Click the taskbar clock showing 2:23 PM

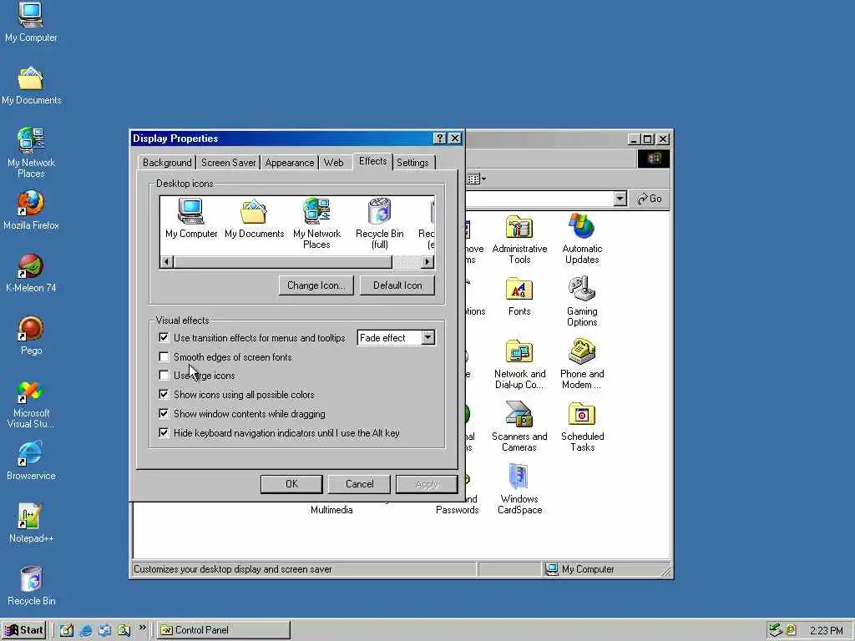826,631
